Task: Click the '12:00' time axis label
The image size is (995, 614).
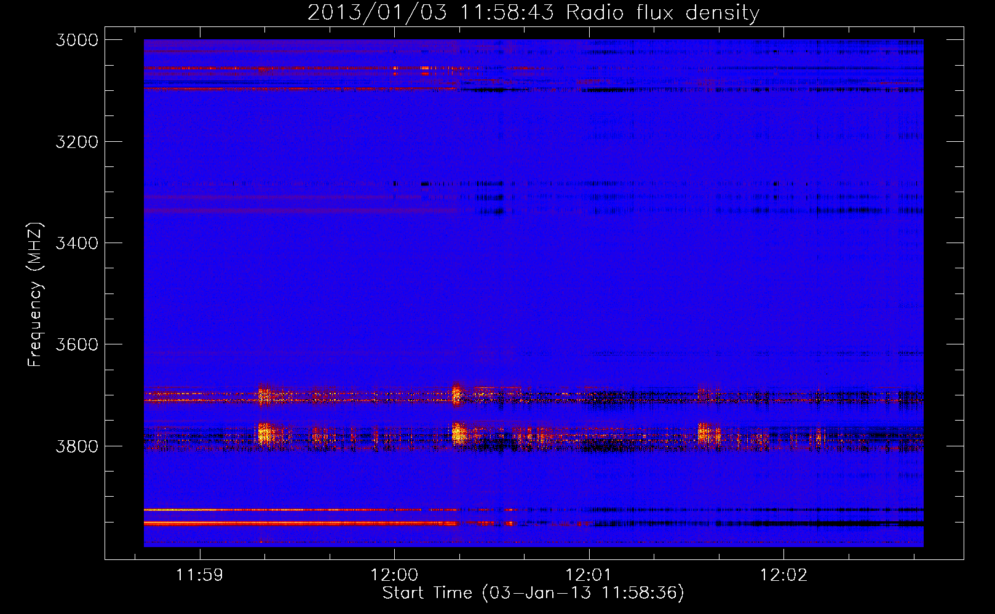Action: [x=394, y=575]
